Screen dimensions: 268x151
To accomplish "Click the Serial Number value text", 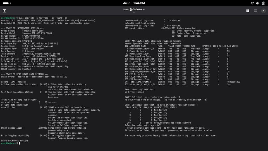I will click(x=31, y=36).
